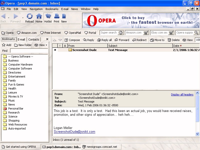Open the Bookmarks menu

point(52,9)
